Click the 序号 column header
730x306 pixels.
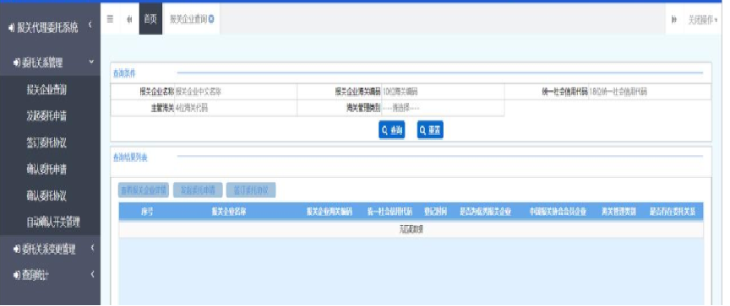tap(147, 212)
